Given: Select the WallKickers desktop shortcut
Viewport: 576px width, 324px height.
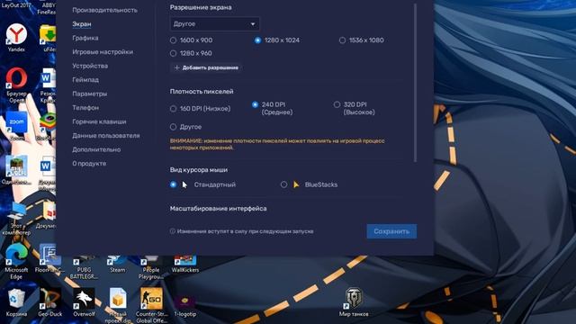Looking at the screenshot, I should coord(185,265).
